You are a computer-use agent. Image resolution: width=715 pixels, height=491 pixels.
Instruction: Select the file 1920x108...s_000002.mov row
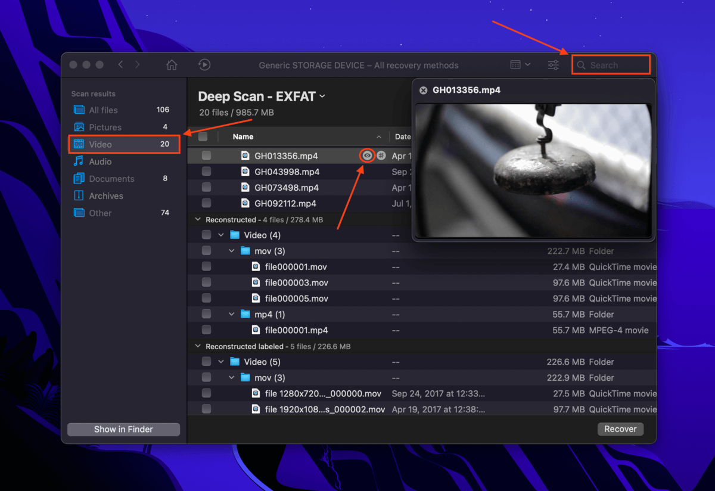click(422, 409)
